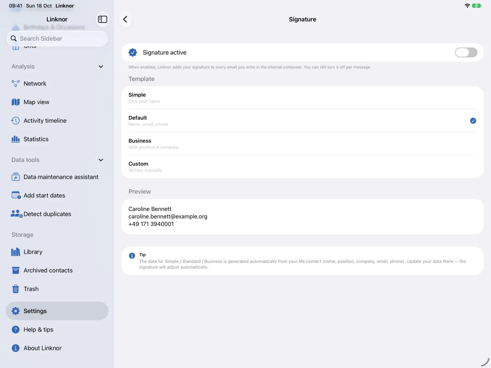Click the Archived contacts box icon
Screen dimensions: 491x368
[x=15, y=271]
